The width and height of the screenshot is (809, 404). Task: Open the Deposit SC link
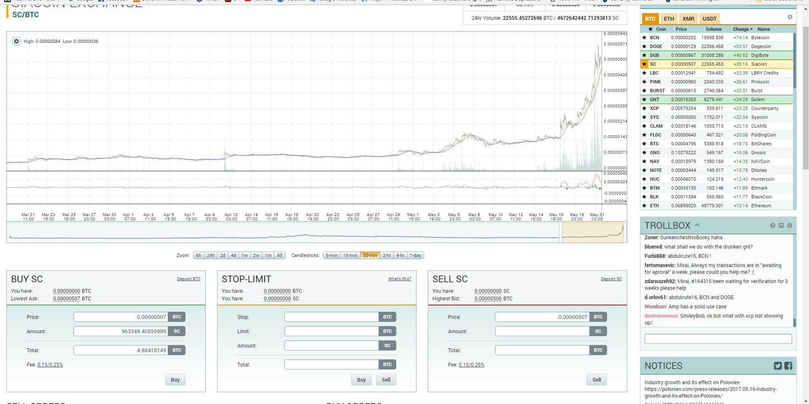coord(611,279)
